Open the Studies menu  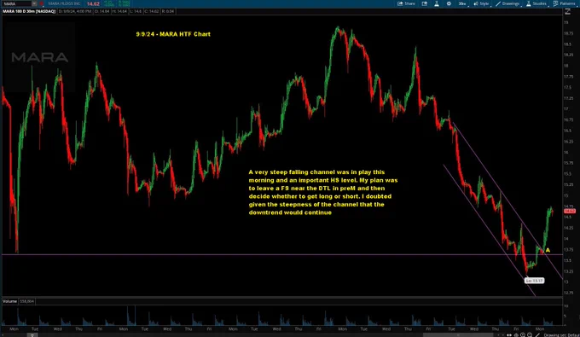[536, 3]
